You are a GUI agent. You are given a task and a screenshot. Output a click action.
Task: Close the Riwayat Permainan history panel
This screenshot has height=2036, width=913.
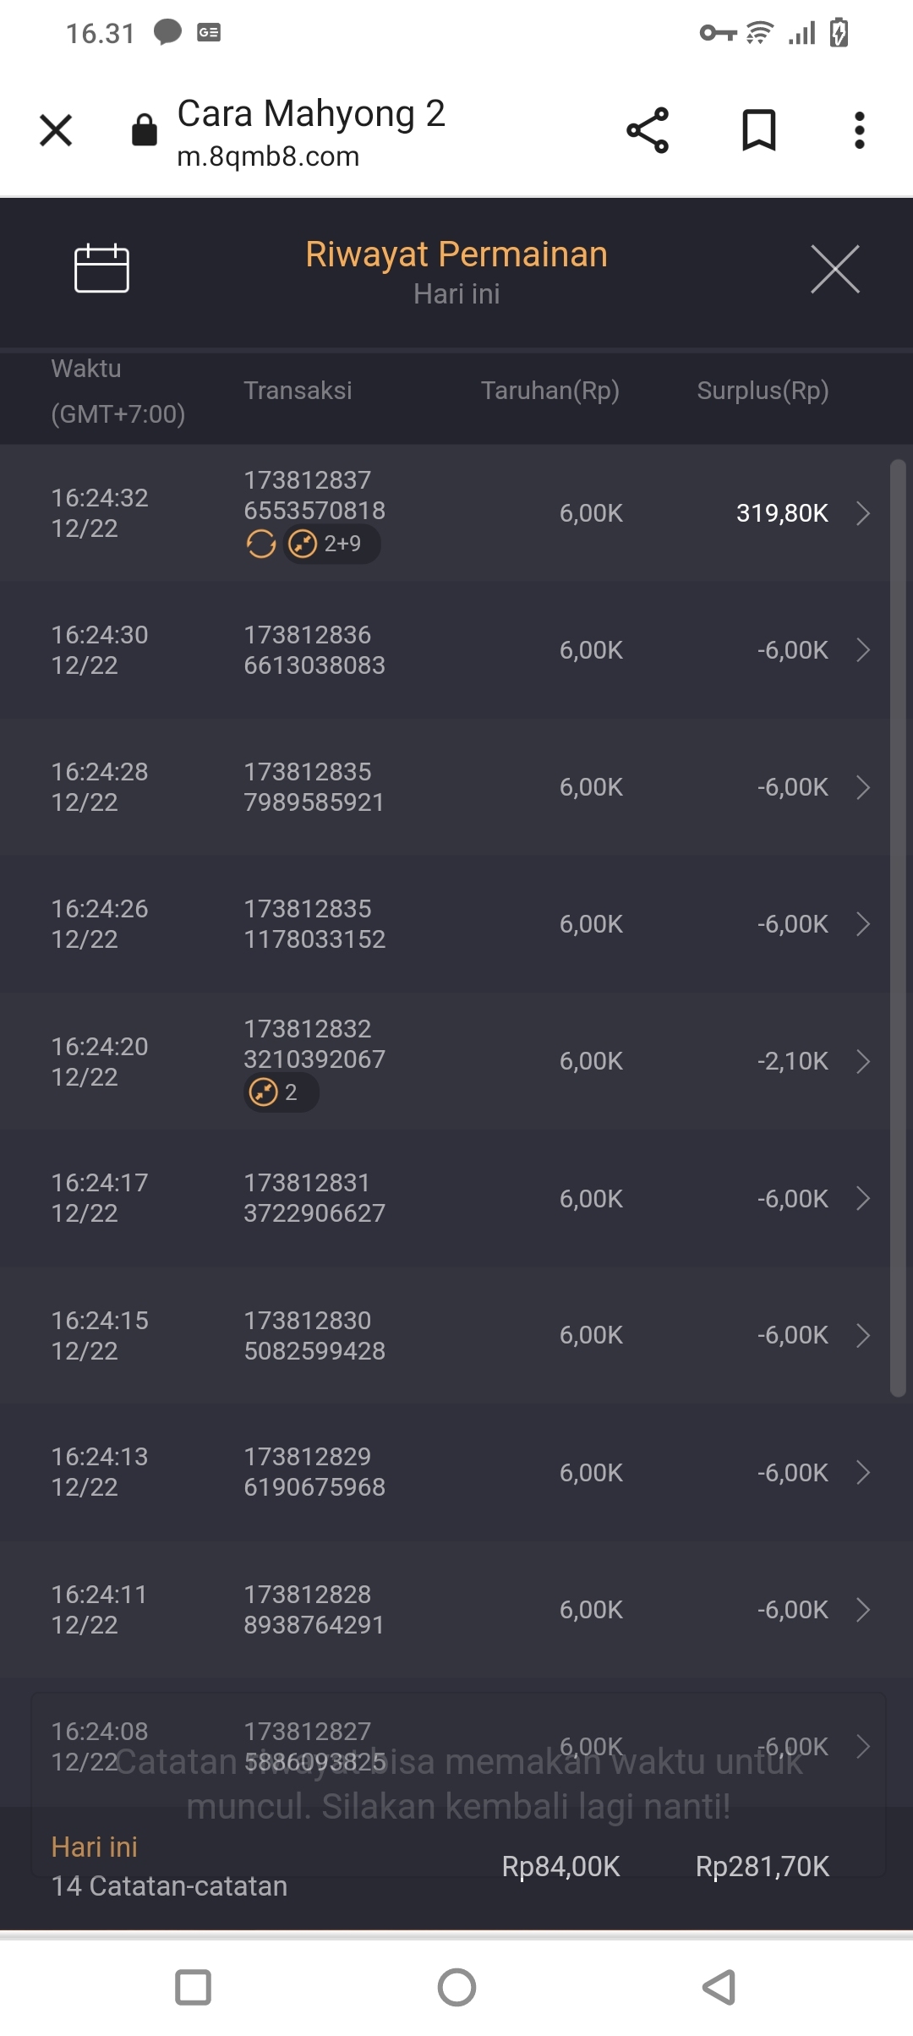[x=834, y=270]
